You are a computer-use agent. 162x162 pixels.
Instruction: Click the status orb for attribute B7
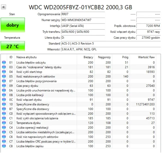(4, 109)
